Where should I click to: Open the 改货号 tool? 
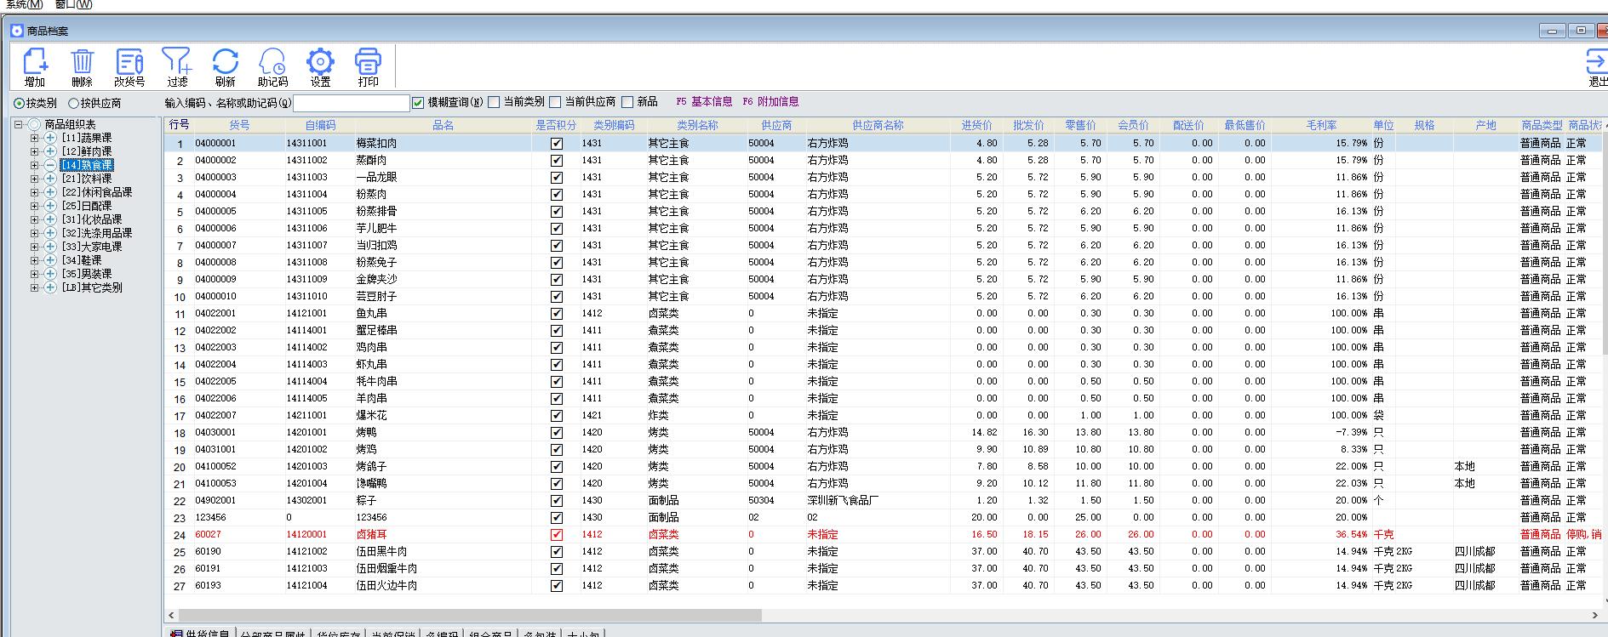(129, 67)
